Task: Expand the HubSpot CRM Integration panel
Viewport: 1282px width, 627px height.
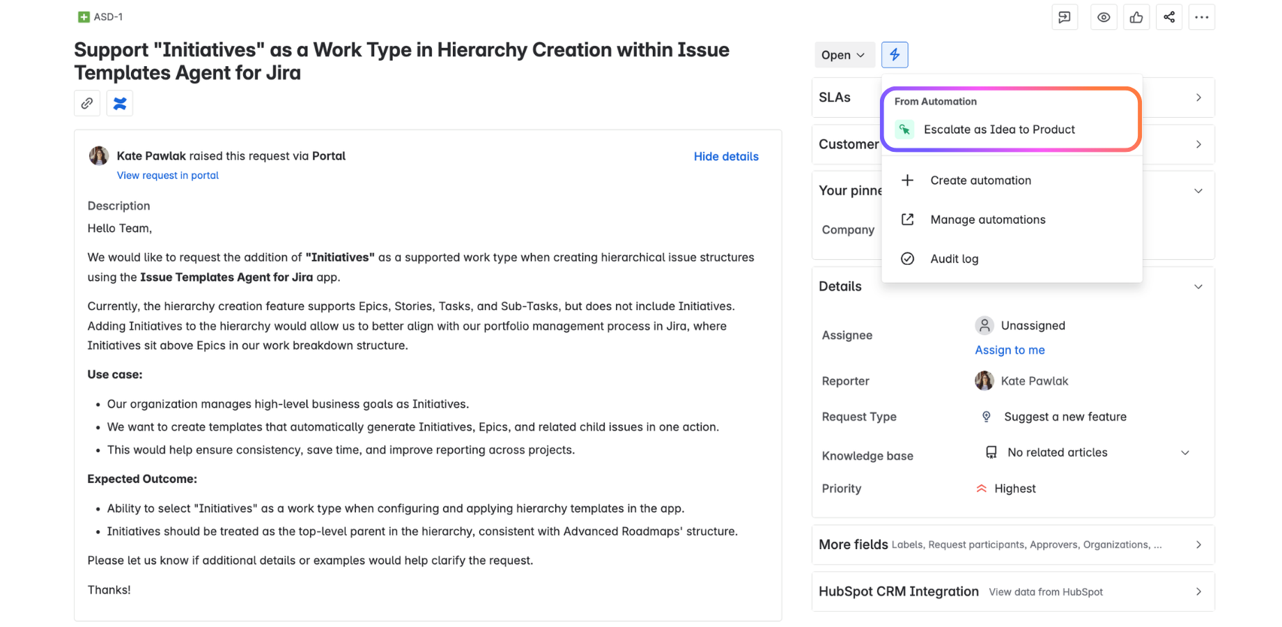Action: 1013,591
